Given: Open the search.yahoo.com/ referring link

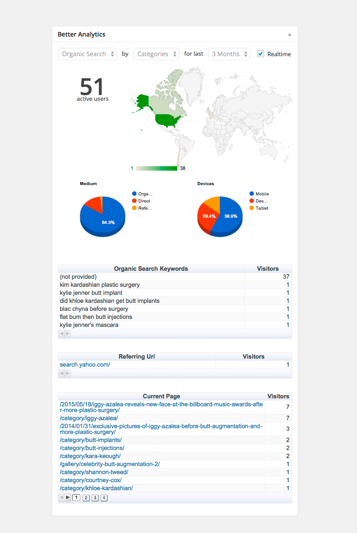Looking at the screenshot, I should (85, 365).
